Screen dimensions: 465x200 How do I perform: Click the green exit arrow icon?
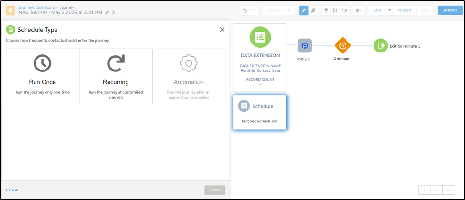pos(381,46)
